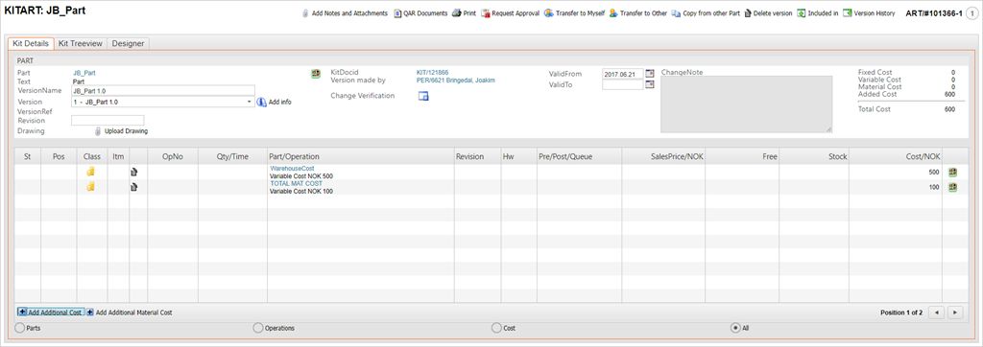Viewport: 983px width, 347px height.
Task: Click the document icon in TOTAL MAT COST row
Action: point(133,187)
